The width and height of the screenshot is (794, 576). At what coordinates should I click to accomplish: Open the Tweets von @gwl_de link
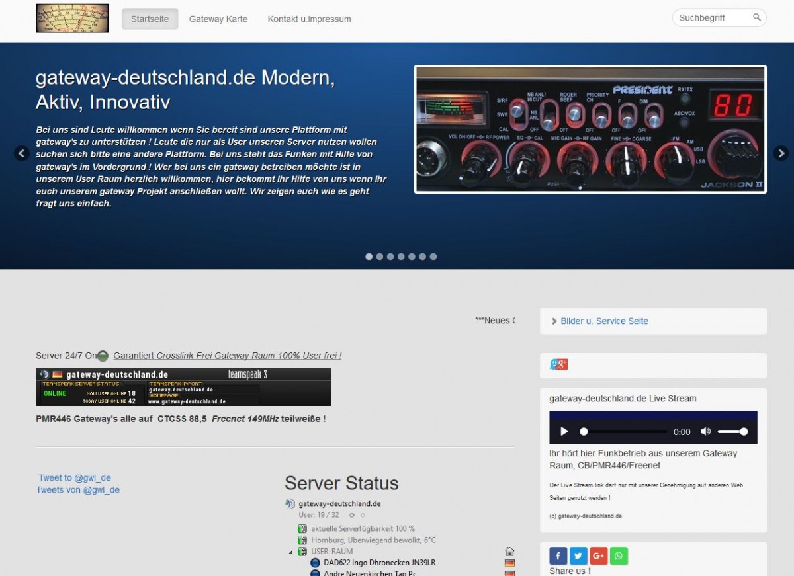pyautogui.click(x=78, y=490)
